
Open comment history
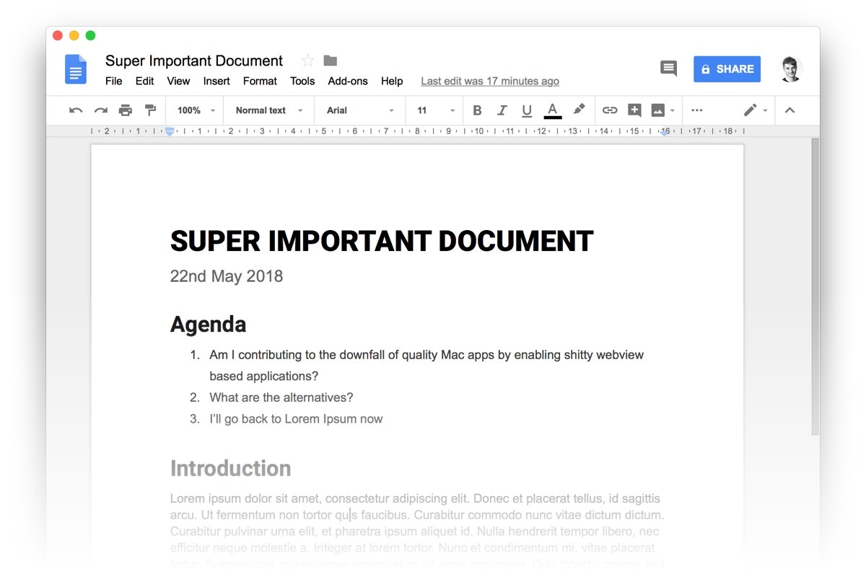coord(668,68)
